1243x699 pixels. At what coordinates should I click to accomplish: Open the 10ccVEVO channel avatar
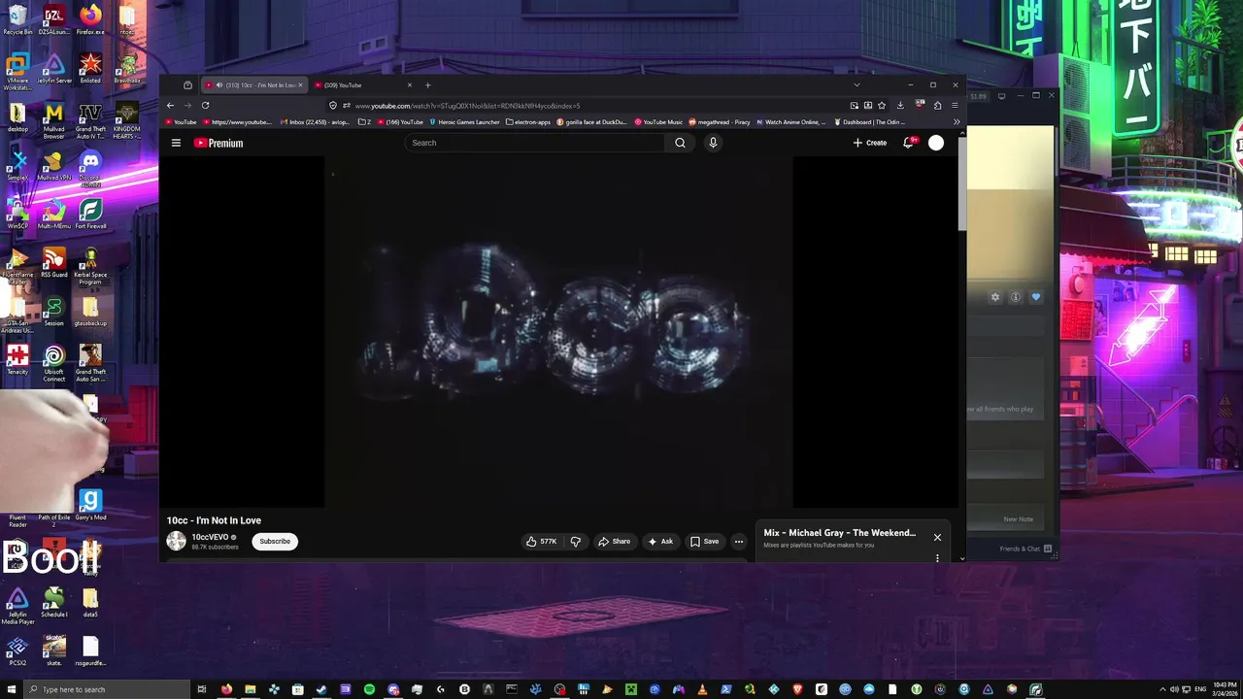(176, 542)
